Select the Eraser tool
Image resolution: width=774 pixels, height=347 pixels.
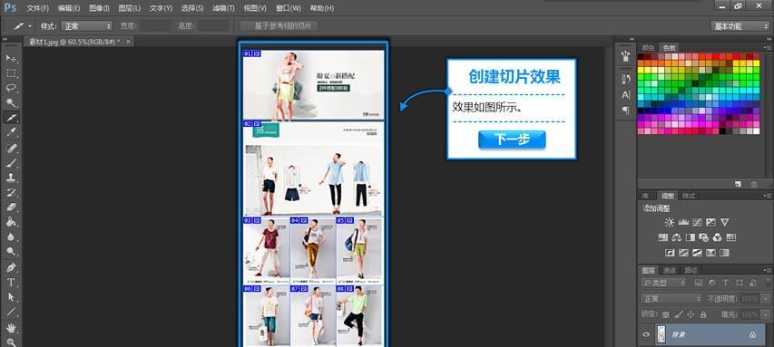click(x=11, y=207)
